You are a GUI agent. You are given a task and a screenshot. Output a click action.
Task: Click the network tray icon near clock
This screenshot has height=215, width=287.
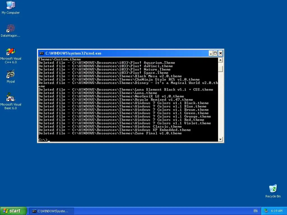click(266, 211)
